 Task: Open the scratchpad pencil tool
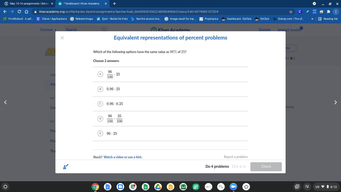(66, 167)
